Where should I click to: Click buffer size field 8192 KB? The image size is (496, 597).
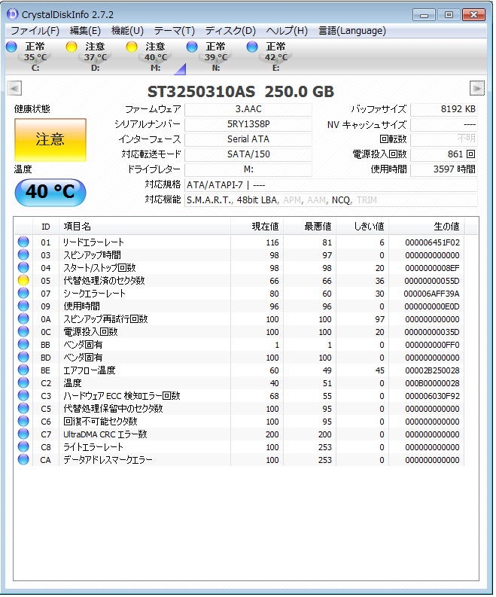click(x=444, y=109)
